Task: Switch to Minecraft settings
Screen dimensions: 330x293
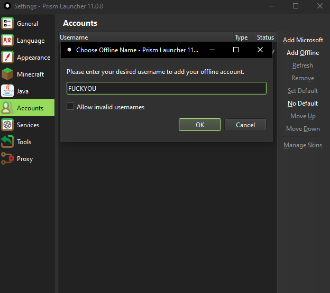Action: (27, 74)
